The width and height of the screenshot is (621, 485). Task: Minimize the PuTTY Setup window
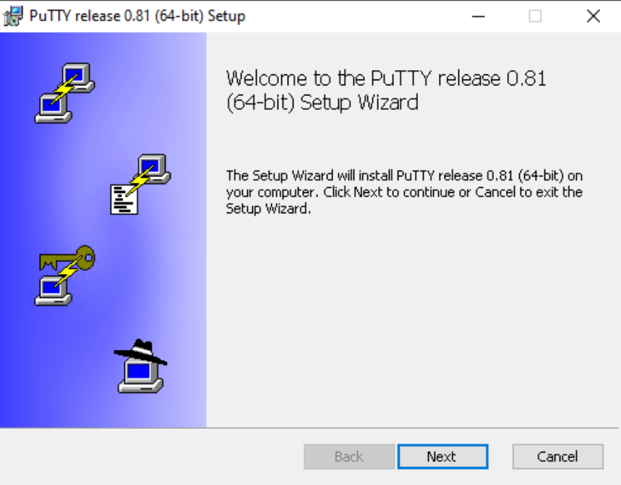pos(479,16)
